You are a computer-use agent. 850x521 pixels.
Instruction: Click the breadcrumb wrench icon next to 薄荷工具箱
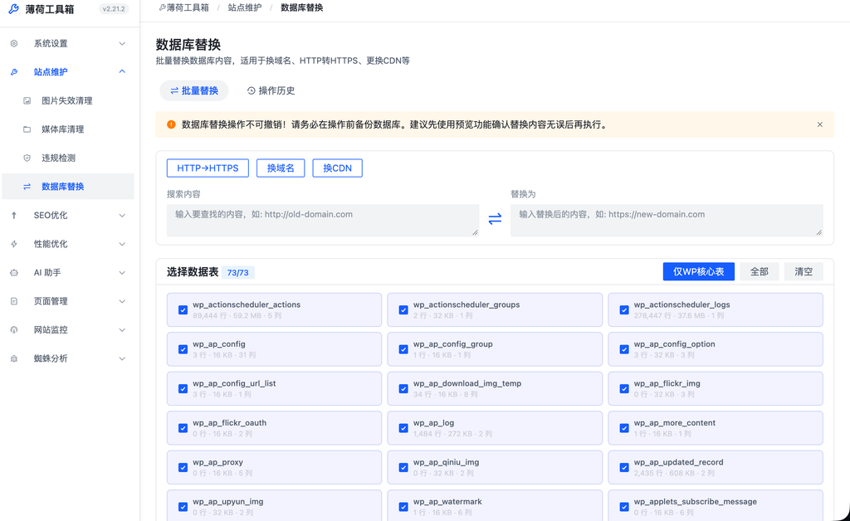point(162,7)
